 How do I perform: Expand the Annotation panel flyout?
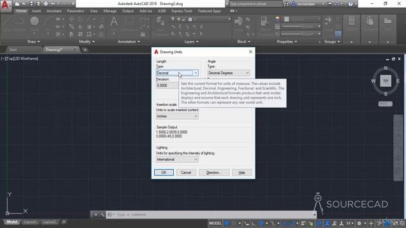(129, 42)
